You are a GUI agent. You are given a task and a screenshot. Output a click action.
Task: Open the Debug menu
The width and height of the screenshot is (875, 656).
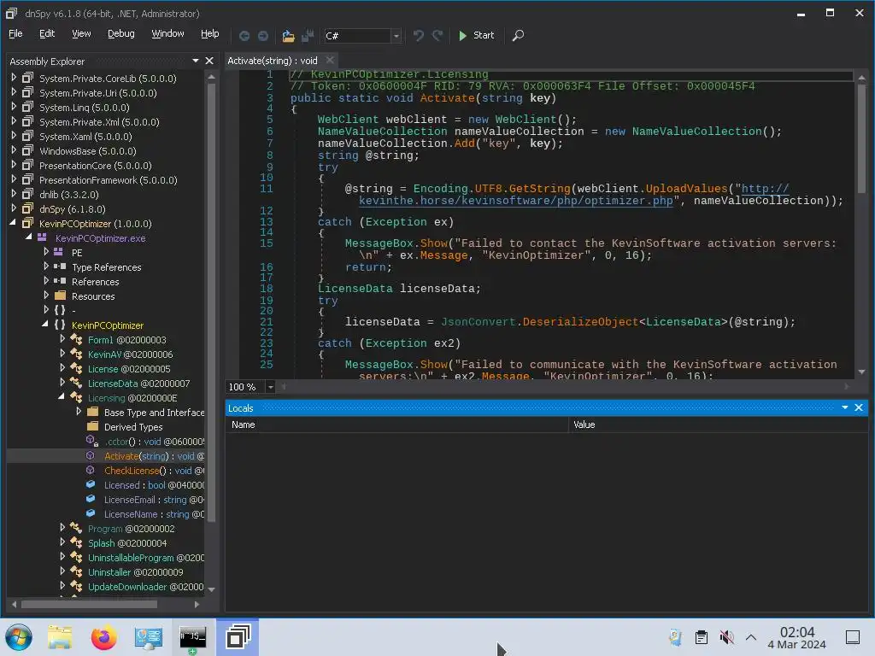[121, 33]
